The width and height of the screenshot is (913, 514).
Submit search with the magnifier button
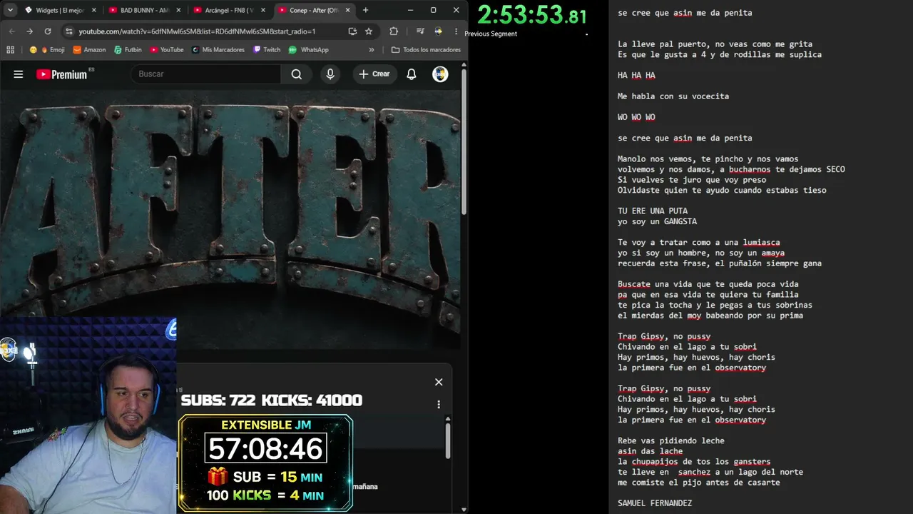[296, 74]
